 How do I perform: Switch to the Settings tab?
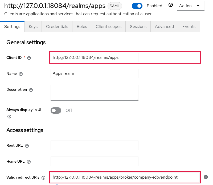pos(12,27)
